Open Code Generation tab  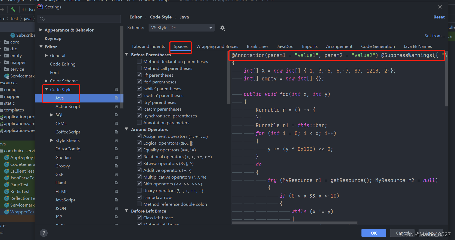[378, 46]
